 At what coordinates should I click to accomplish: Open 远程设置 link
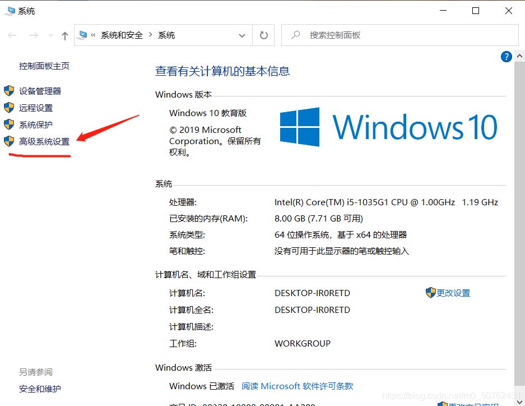click(x=36, y=108)
